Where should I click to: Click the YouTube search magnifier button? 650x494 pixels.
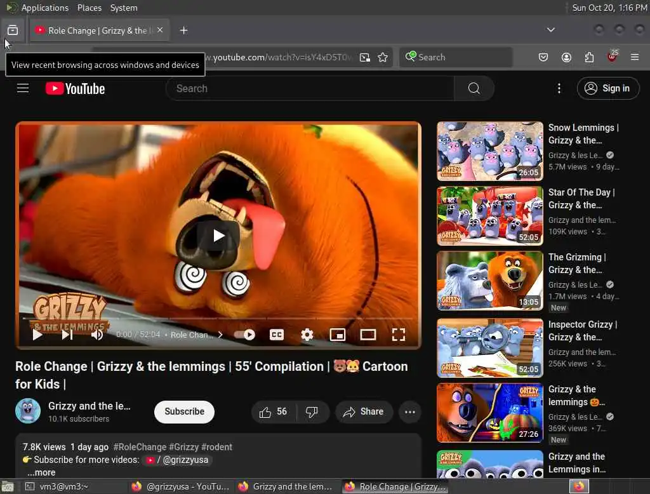[474, 88]
